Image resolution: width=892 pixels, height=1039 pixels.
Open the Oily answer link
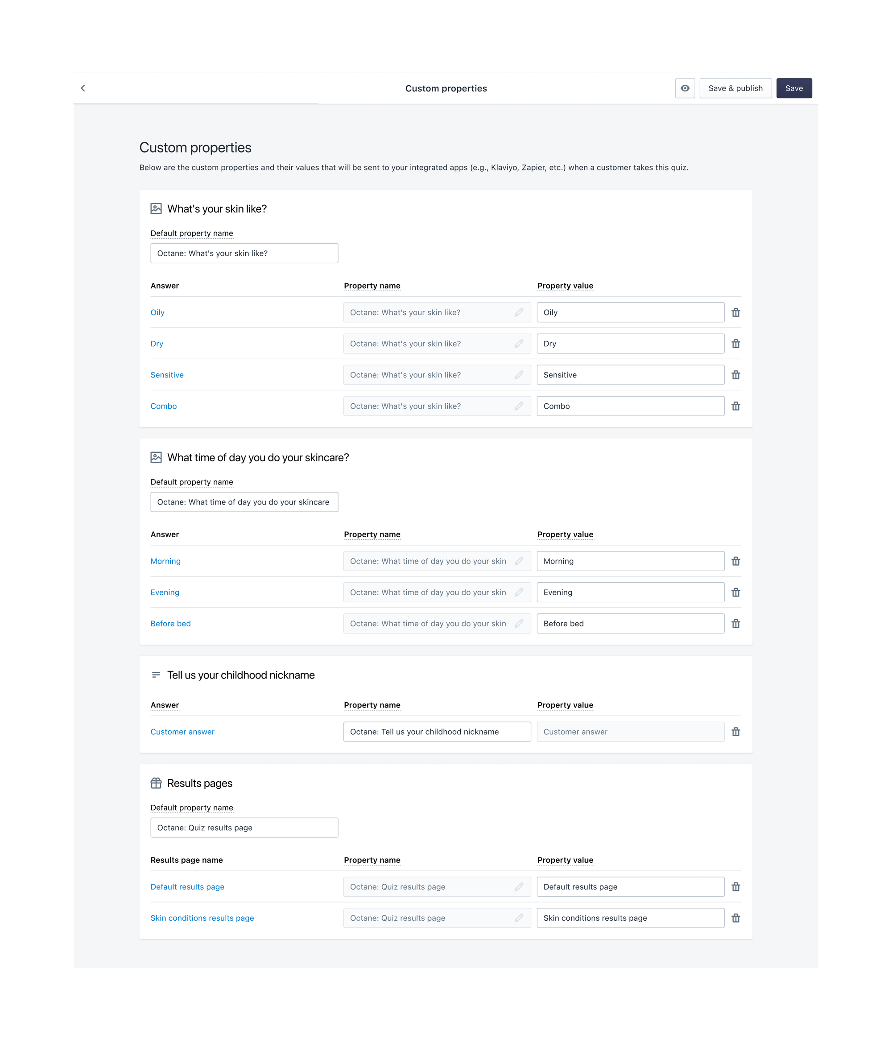click(x=157, y=312)
